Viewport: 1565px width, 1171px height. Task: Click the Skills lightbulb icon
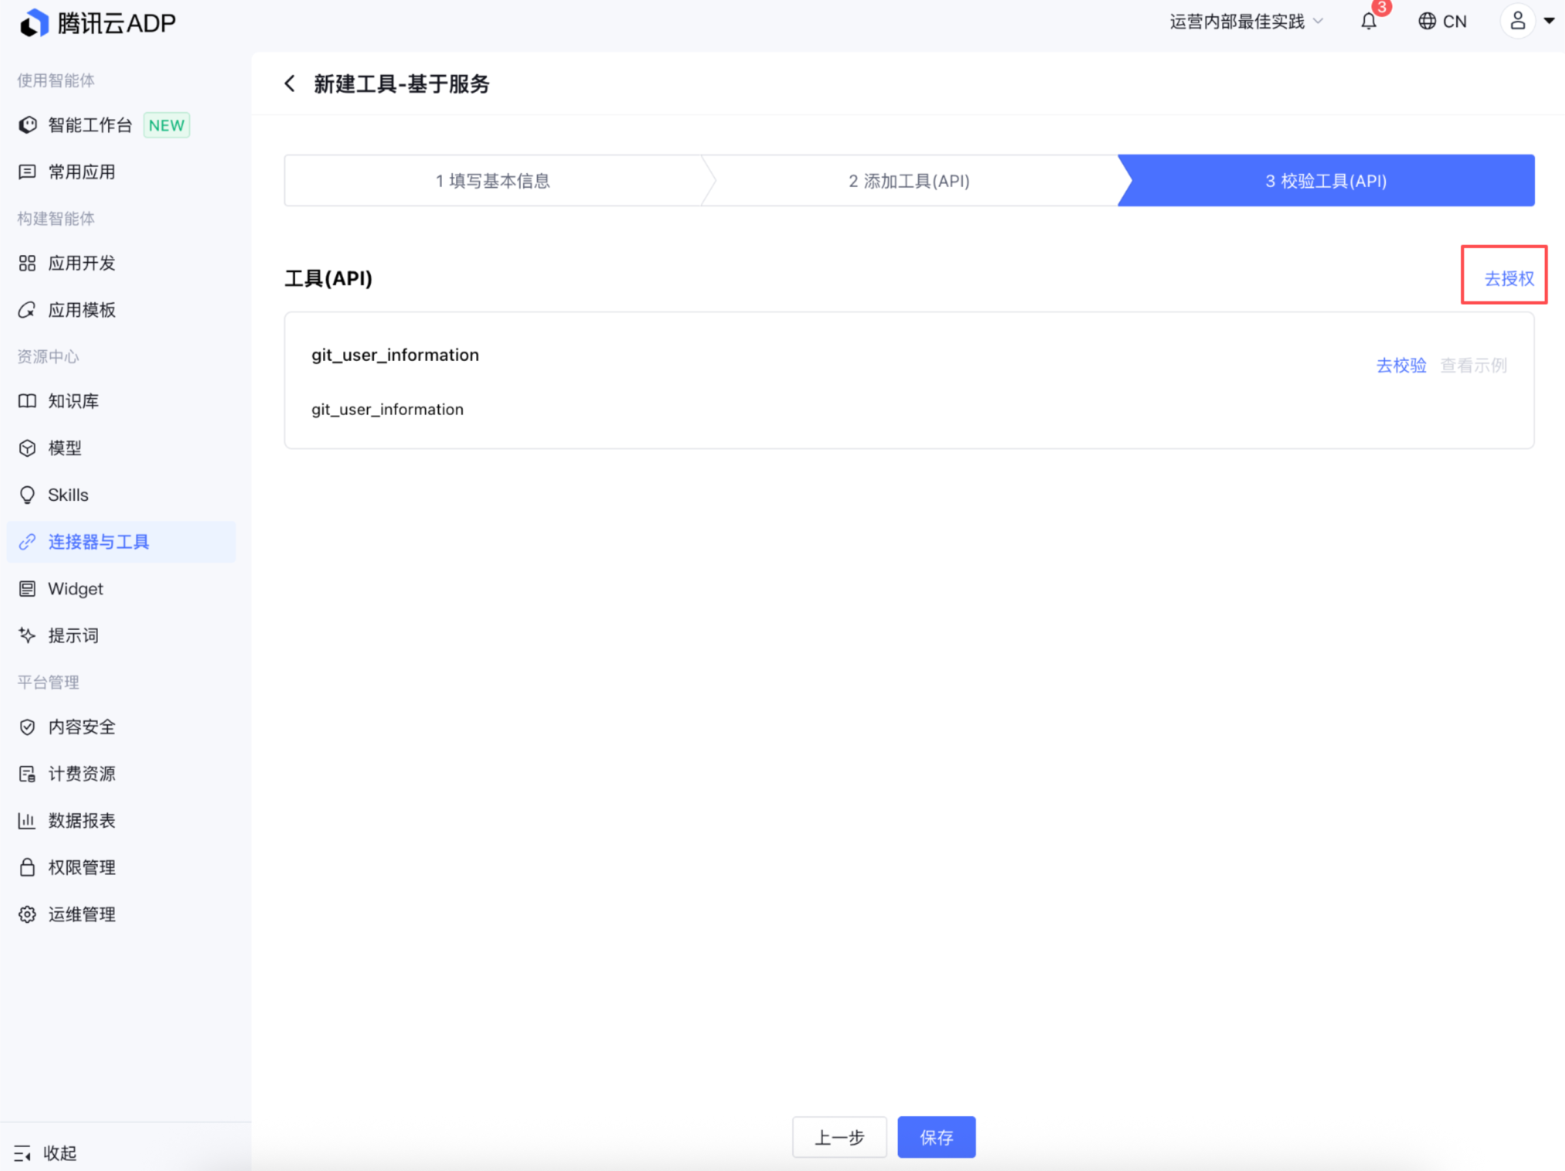point(27,495)
